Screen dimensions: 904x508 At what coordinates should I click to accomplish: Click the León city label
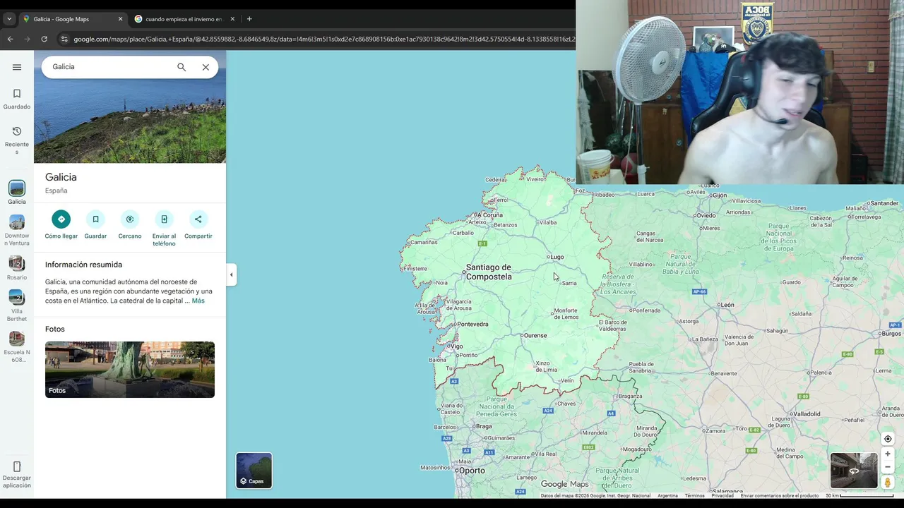727,305
